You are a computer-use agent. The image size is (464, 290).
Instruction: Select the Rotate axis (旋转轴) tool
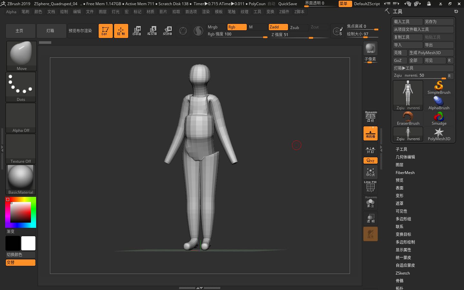167,31
